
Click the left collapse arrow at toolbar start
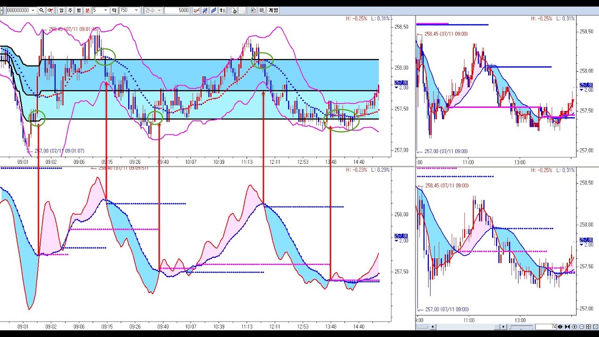(x=2, y=10)
